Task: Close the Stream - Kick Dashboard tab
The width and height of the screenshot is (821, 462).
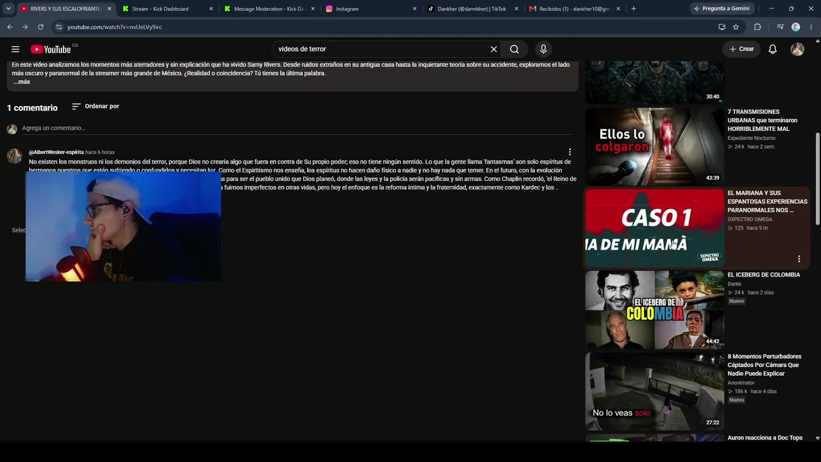Action: pyautogui.click(x=211, y=9)
